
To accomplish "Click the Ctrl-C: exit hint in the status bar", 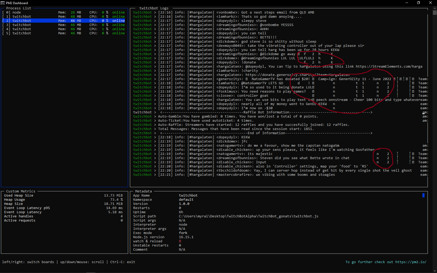I will [122, 262].
